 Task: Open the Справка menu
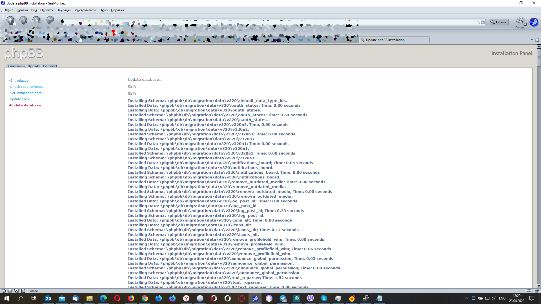pos(117,10)
